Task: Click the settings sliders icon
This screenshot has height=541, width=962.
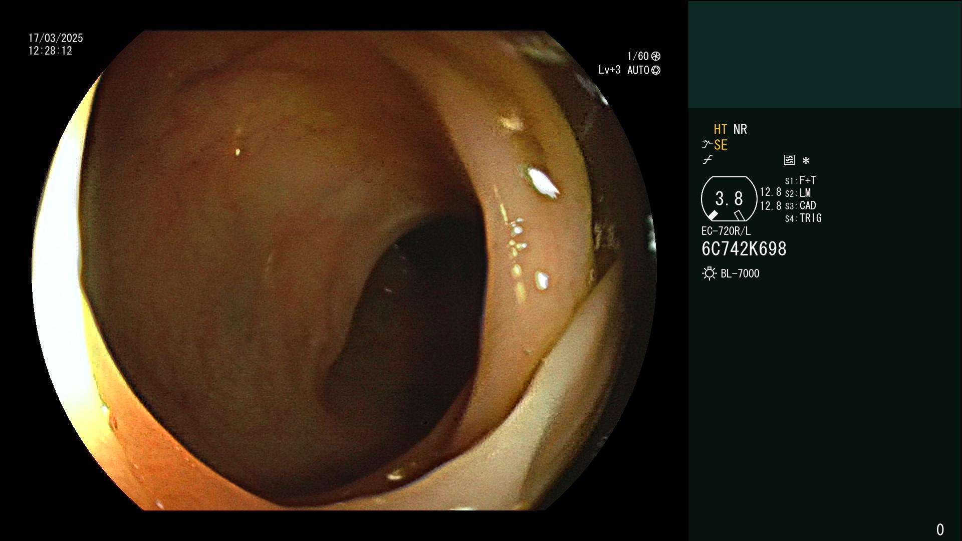Action: (789, 160)
